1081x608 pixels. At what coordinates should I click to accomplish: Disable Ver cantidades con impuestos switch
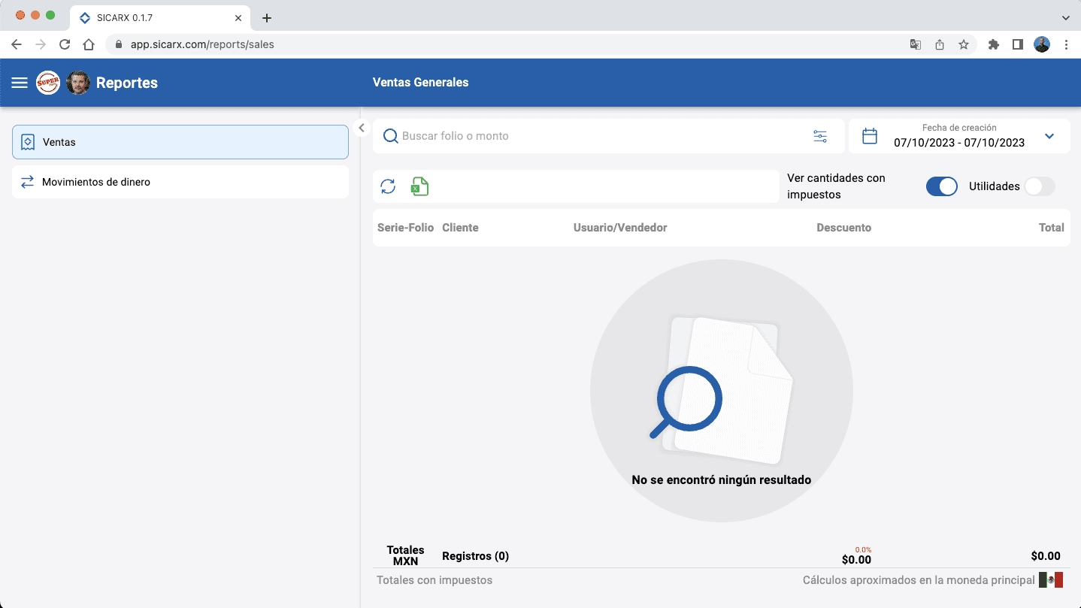(x=941, y=186)
